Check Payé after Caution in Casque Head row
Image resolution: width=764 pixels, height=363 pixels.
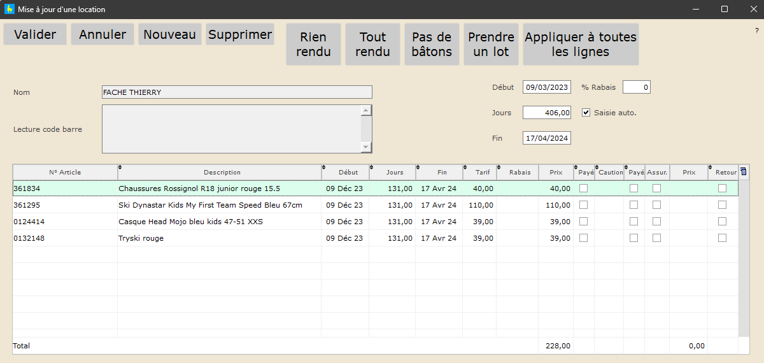pos(633,222)
